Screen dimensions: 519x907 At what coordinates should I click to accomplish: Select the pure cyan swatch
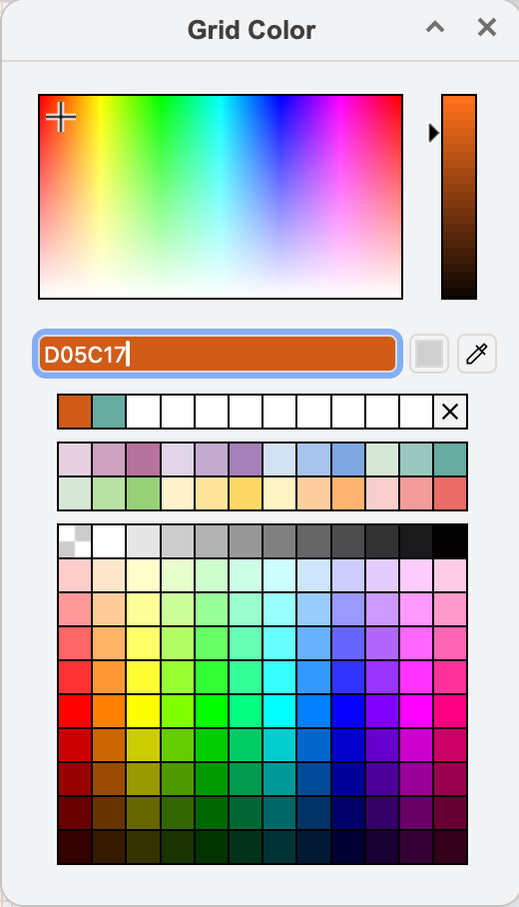pos(279,711)
